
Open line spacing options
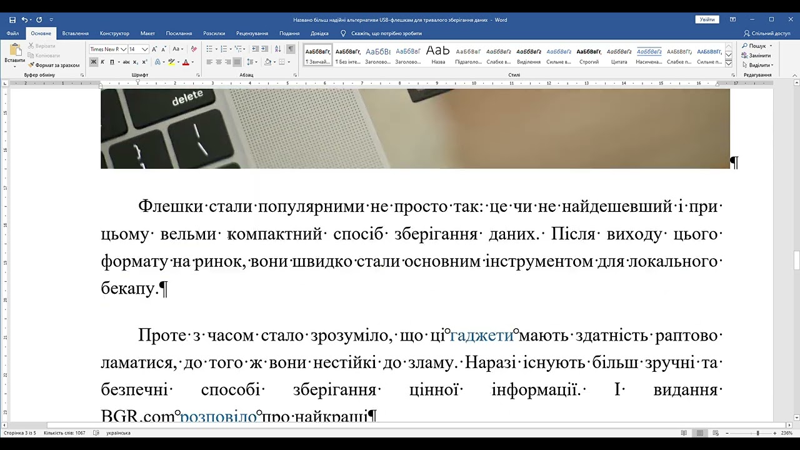[251, 62]
